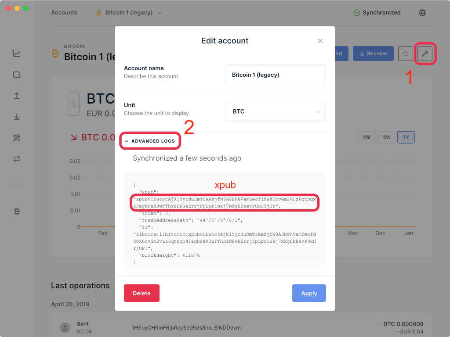Open the Accounts wallet icon in sidebar
Screen dimensions: 450x337
tap(17, 75)
